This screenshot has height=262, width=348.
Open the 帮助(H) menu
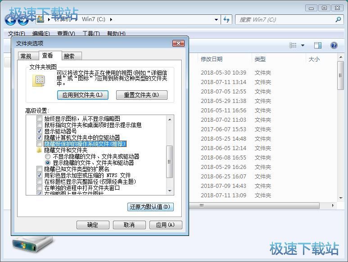tap(116, 33)
